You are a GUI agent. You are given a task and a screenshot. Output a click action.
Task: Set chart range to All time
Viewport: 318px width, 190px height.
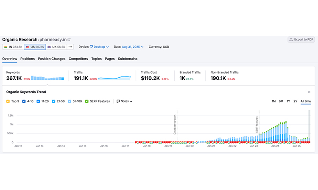(x=305, y=101)
